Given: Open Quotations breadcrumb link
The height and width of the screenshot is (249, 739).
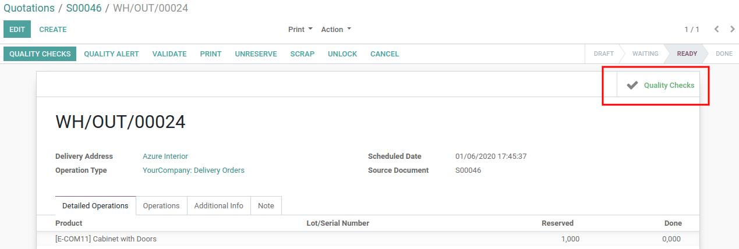Looking at the screenshot, I should click(x=29, y=8).
